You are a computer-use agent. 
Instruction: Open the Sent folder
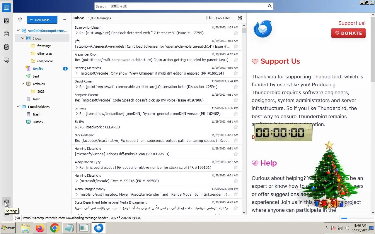(42, 76)
